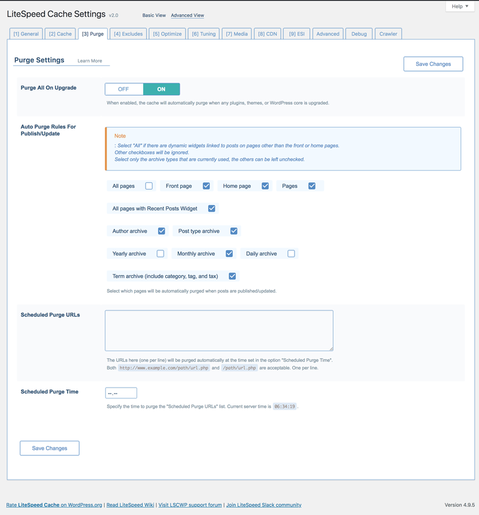479x515 pixels.
Task: Click the Version 4.9.5 footer text
Action: [x=460, y=505]
